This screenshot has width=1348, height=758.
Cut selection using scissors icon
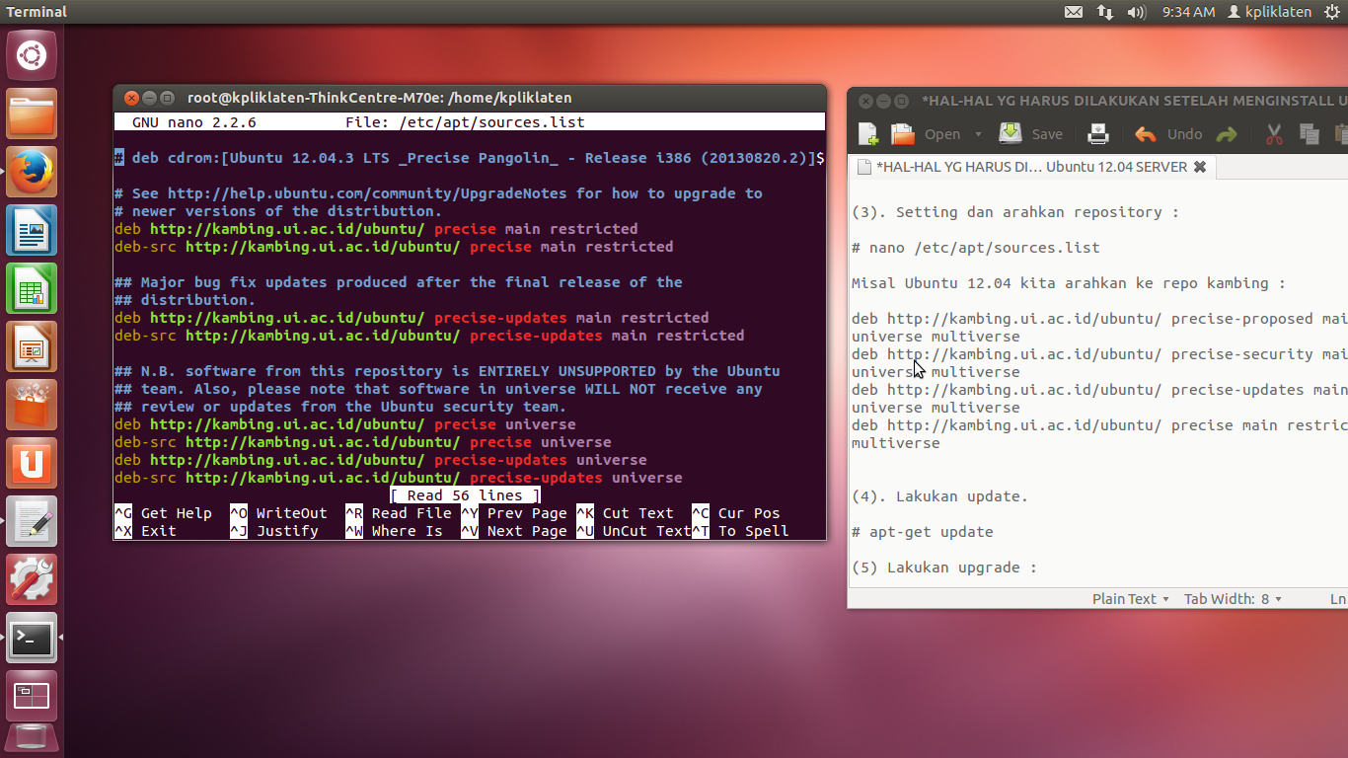1273,134
